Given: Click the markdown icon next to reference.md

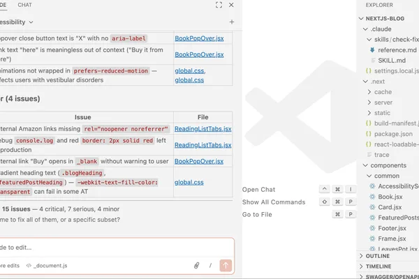Looking at the screenshot, I should tap(372, 50).
